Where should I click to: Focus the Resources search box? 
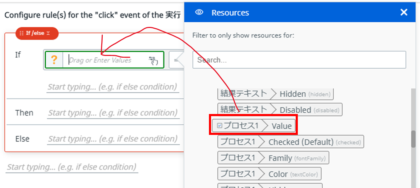click(299, 60)
